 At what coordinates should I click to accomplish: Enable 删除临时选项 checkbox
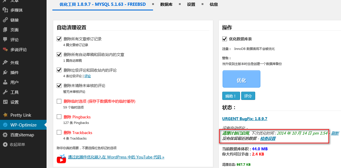click(x=59, y=101)
